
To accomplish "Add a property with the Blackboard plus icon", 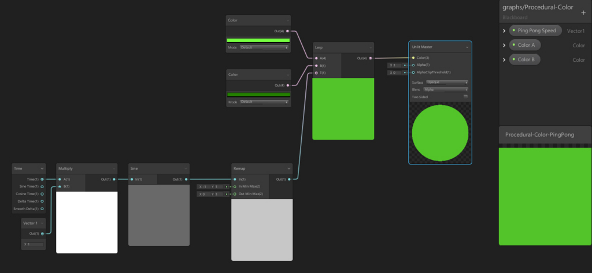I will (583, 13).
